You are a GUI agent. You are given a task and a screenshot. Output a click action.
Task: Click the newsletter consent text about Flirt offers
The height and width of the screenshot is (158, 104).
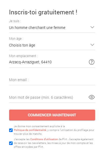(53, 143)
